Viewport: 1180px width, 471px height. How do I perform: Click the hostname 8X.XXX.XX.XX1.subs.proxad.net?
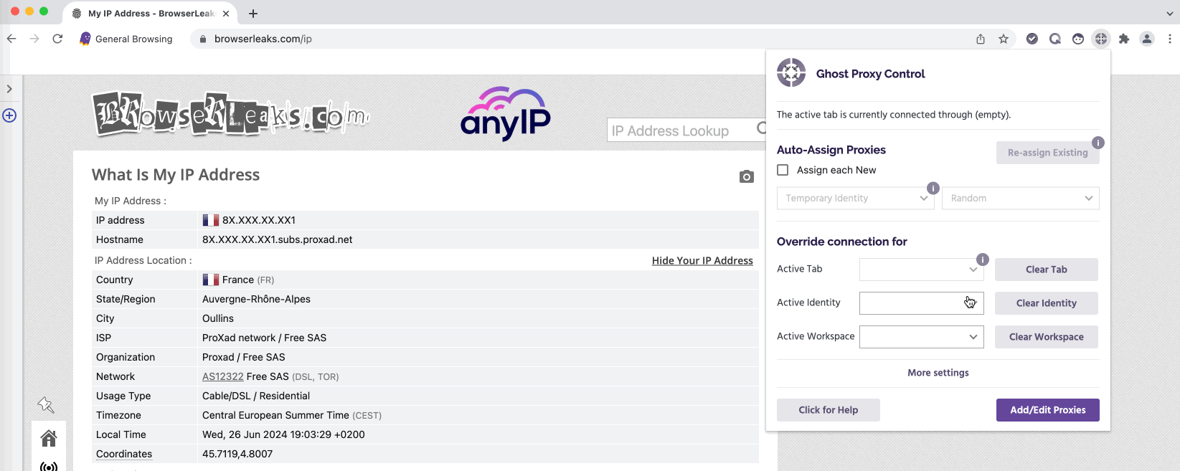tap(278, 239)
